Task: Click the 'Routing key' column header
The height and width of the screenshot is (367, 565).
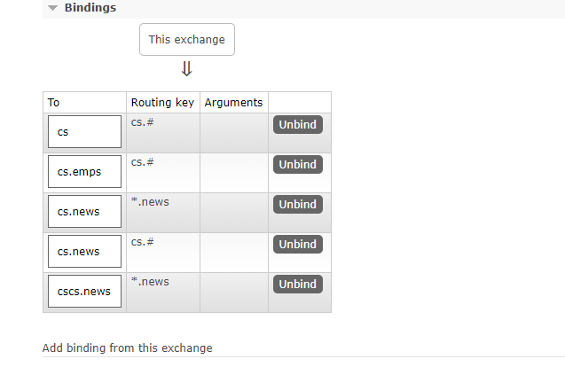Action: pyautogui.click(x=162, y=103)
